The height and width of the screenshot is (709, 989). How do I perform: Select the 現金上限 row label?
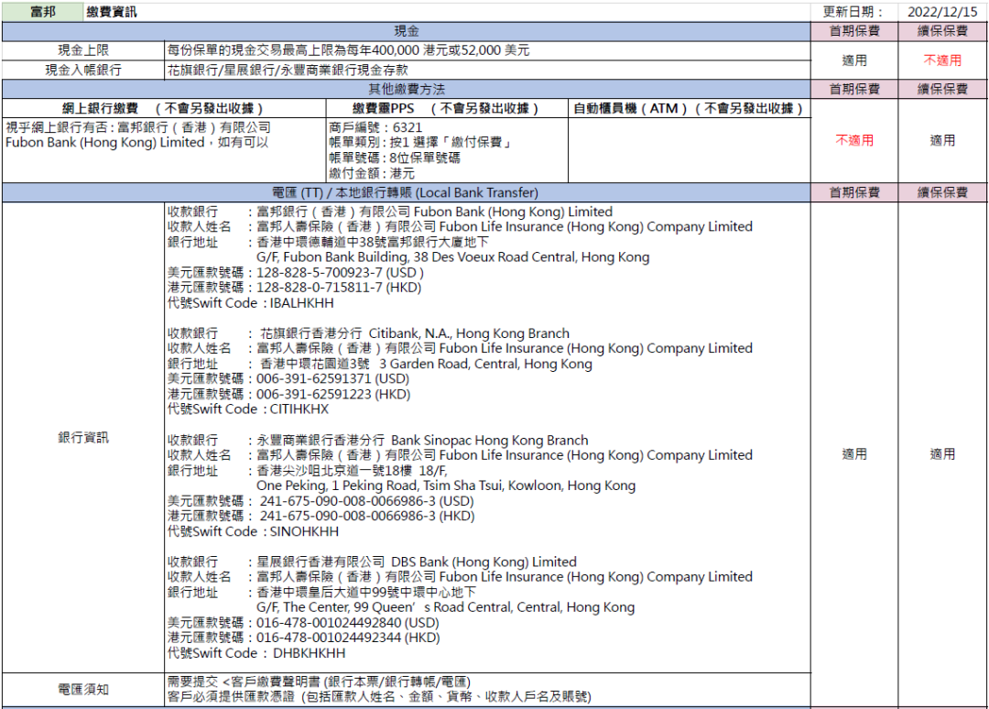[x=83, y=50]
